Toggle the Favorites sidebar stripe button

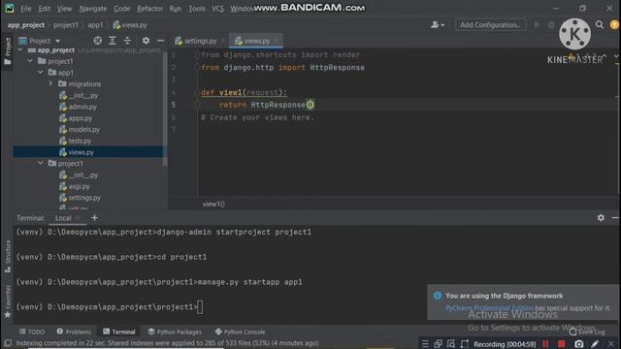(8, 301)
